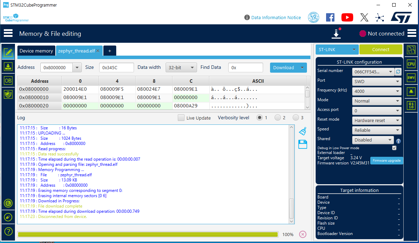Click the Find Data input field
The height and width of the screenshot is (243, 419).
(x=246, y=67)
